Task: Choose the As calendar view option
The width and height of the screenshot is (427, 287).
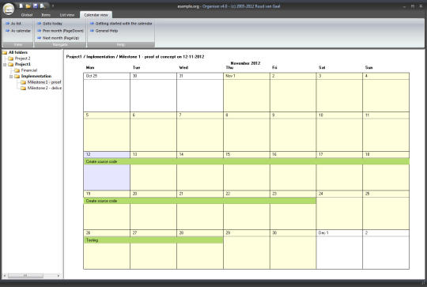Action: (x=18, y=31)
